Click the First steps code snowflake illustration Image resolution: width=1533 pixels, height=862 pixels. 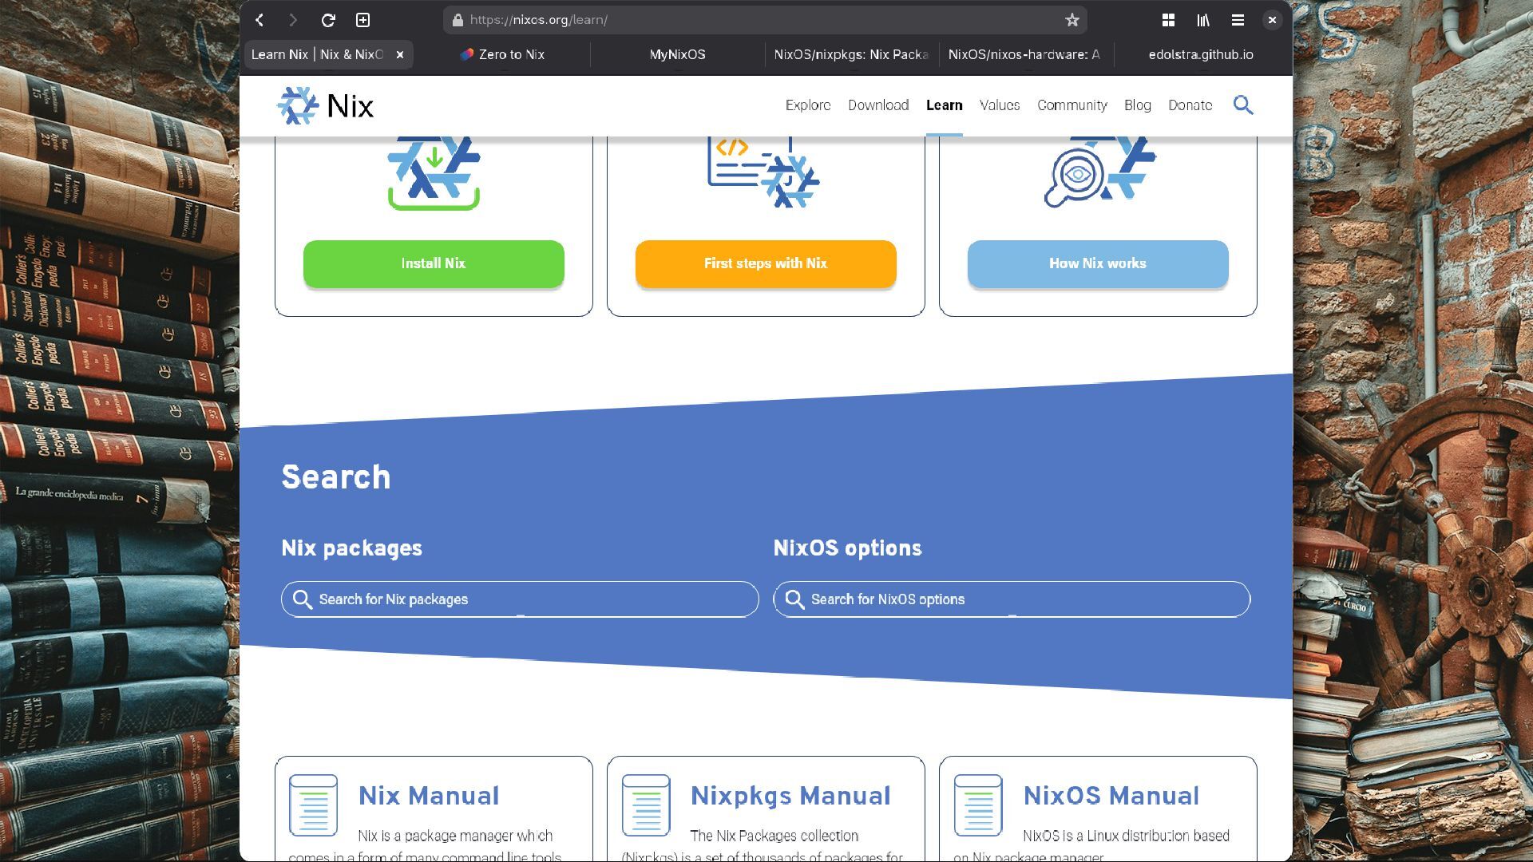pyautogui.click(x=763, y=172)
